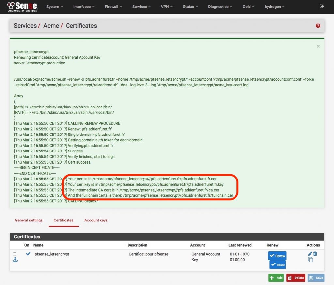
Task: Click the anchor icon for pfsense_letsencrypt row
Action: pyautogui.click(x=15, y=260)
